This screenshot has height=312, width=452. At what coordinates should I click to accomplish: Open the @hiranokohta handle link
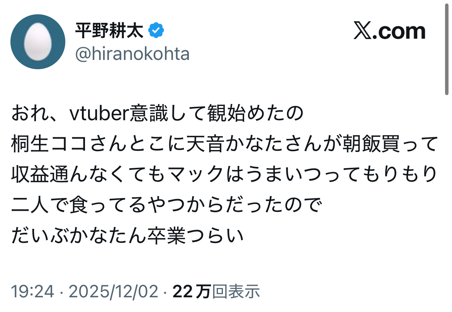[132, 54]
